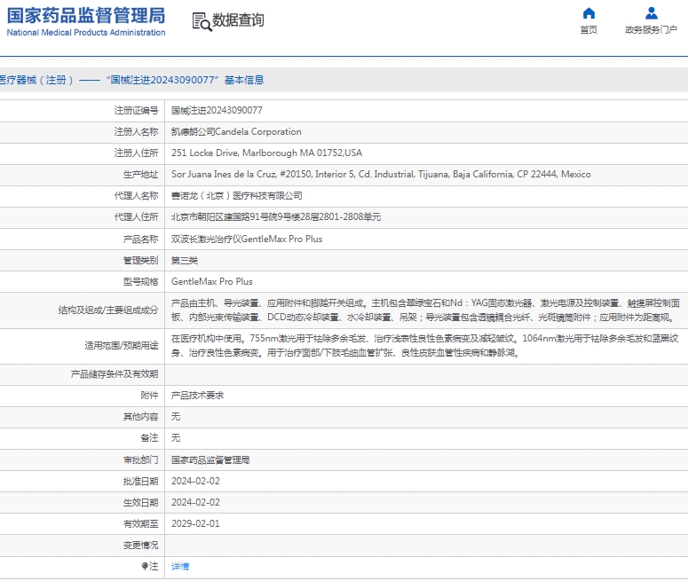Click agent name 赛诺龙（北京）医疗科技有限公司
The width and height of the screenshot is (688, 581).
point(236,195)
